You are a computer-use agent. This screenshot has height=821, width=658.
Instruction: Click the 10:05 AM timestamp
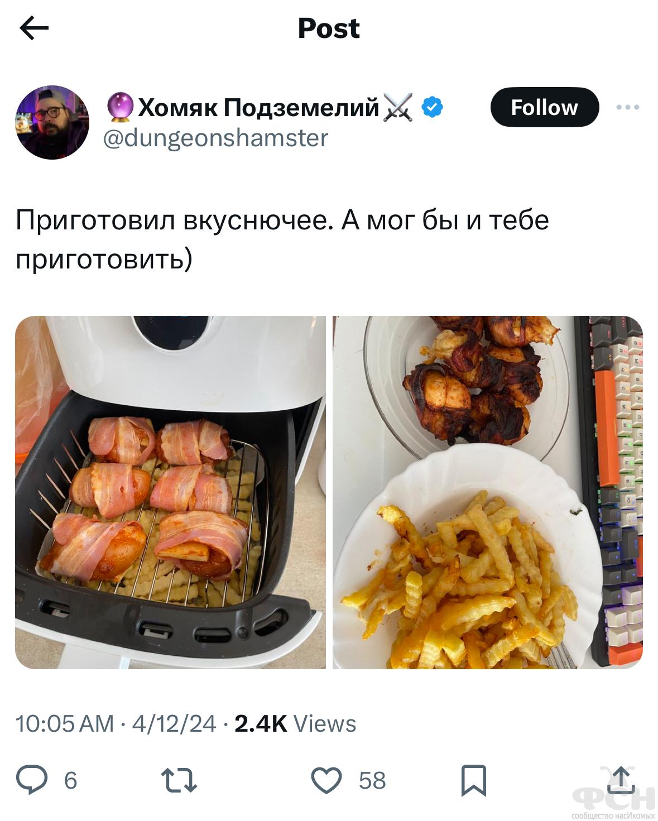[x=64, y=723]
